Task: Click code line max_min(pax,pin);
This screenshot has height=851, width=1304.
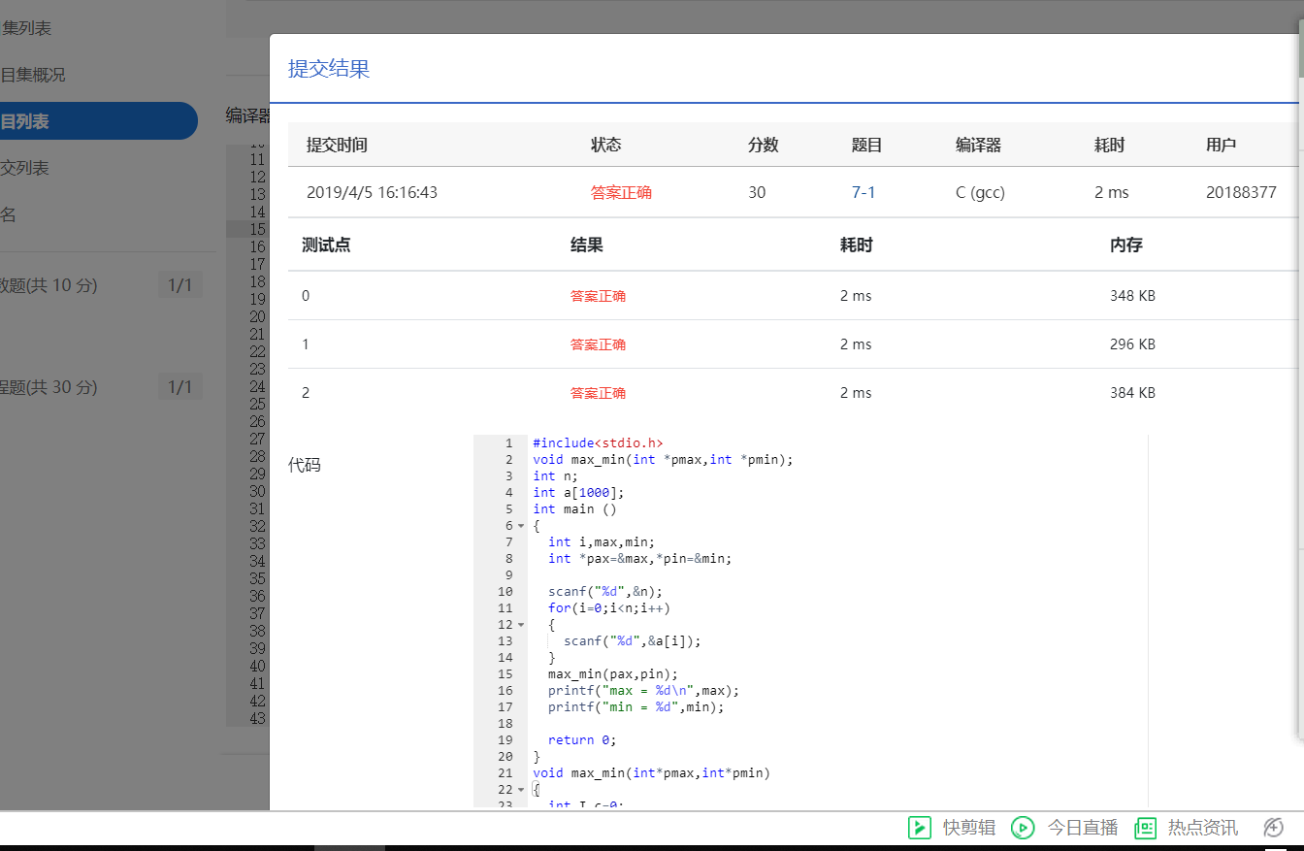Action: coord(613,674)
